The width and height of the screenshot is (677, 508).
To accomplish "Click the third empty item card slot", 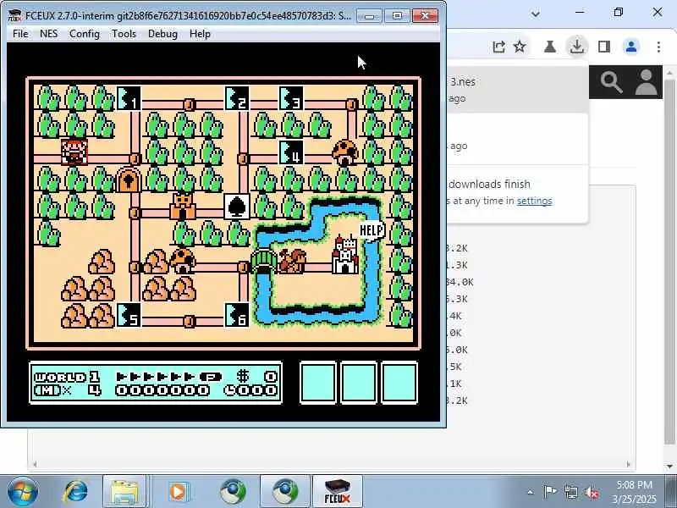I will point(399,383).
